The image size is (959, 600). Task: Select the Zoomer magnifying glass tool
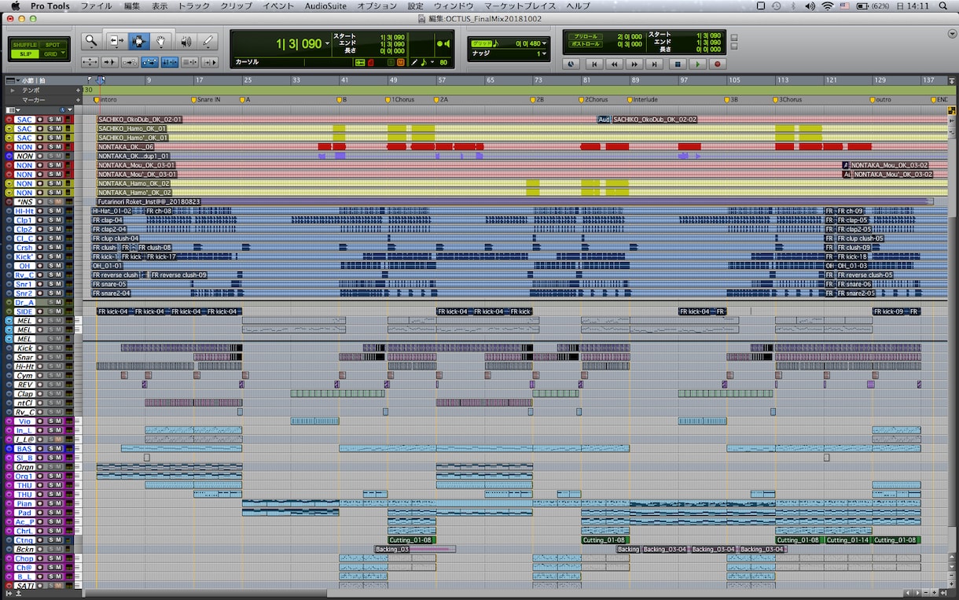91,41
